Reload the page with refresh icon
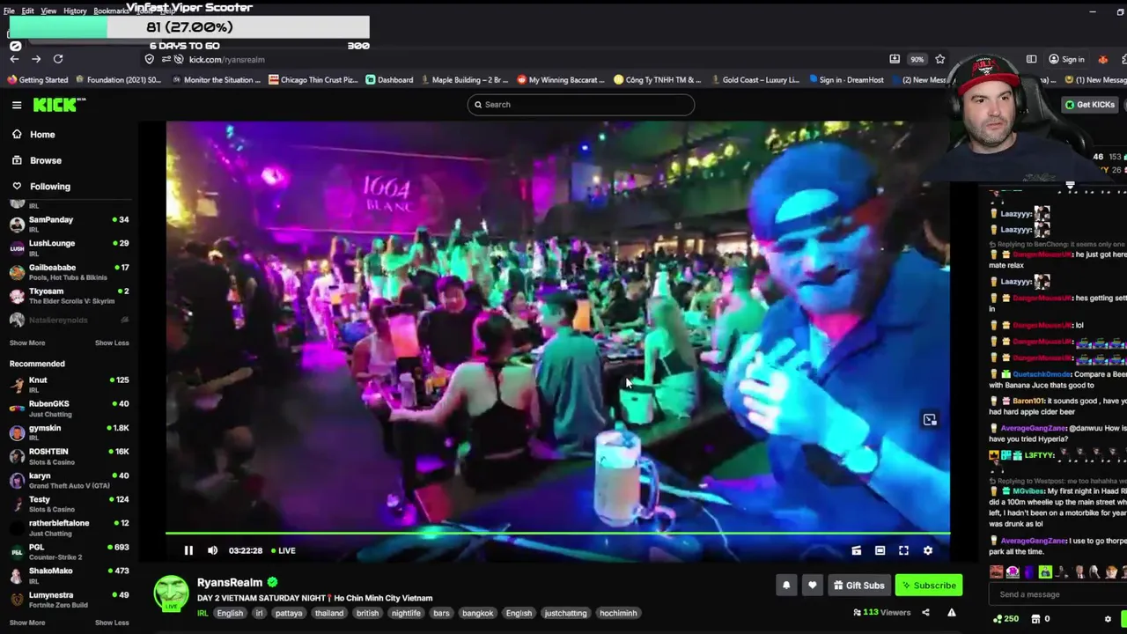The height and width of the screenshot is (634, 1127). click(58, 59)
